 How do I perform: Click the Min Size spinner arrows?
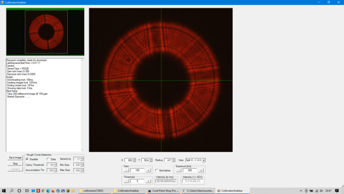(x=82, y=165)
